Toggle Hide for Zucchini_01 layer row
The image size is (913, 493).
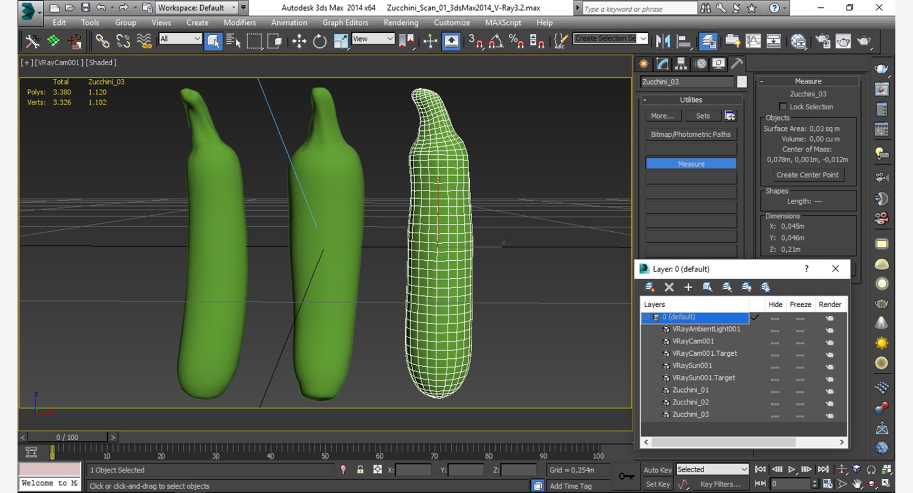click(775, 391)
